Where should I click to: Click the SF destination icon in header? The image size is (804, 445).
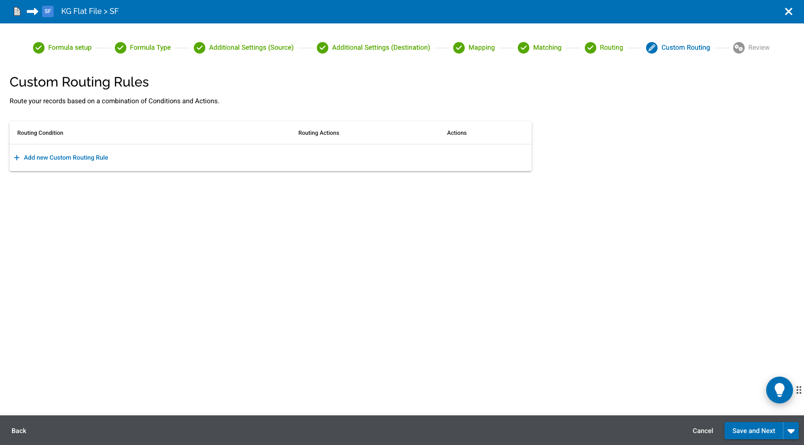click(x=47, y=11)
